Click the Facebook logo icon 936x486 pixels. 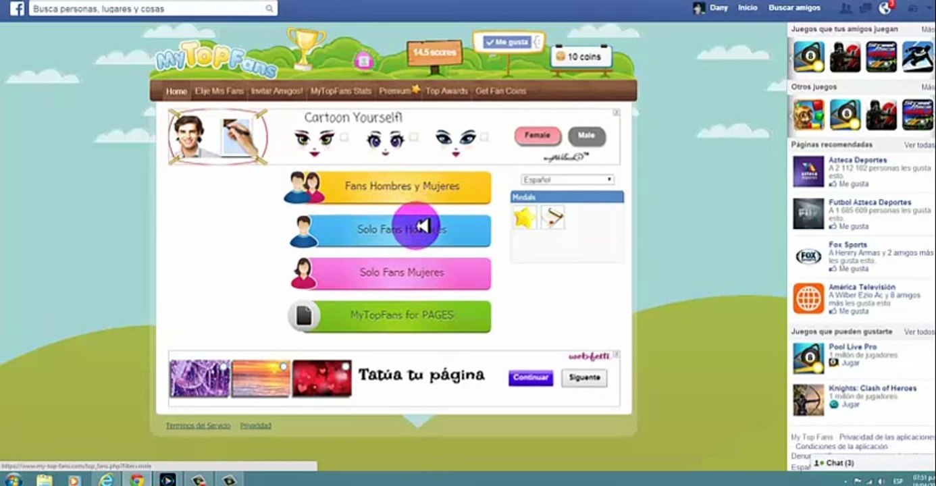pyautogui.click(x=17, y=9)
